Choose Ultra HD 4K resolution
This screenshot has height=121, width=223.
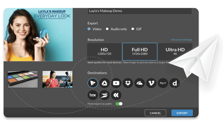pyautogui.click(x=175, y=51)
